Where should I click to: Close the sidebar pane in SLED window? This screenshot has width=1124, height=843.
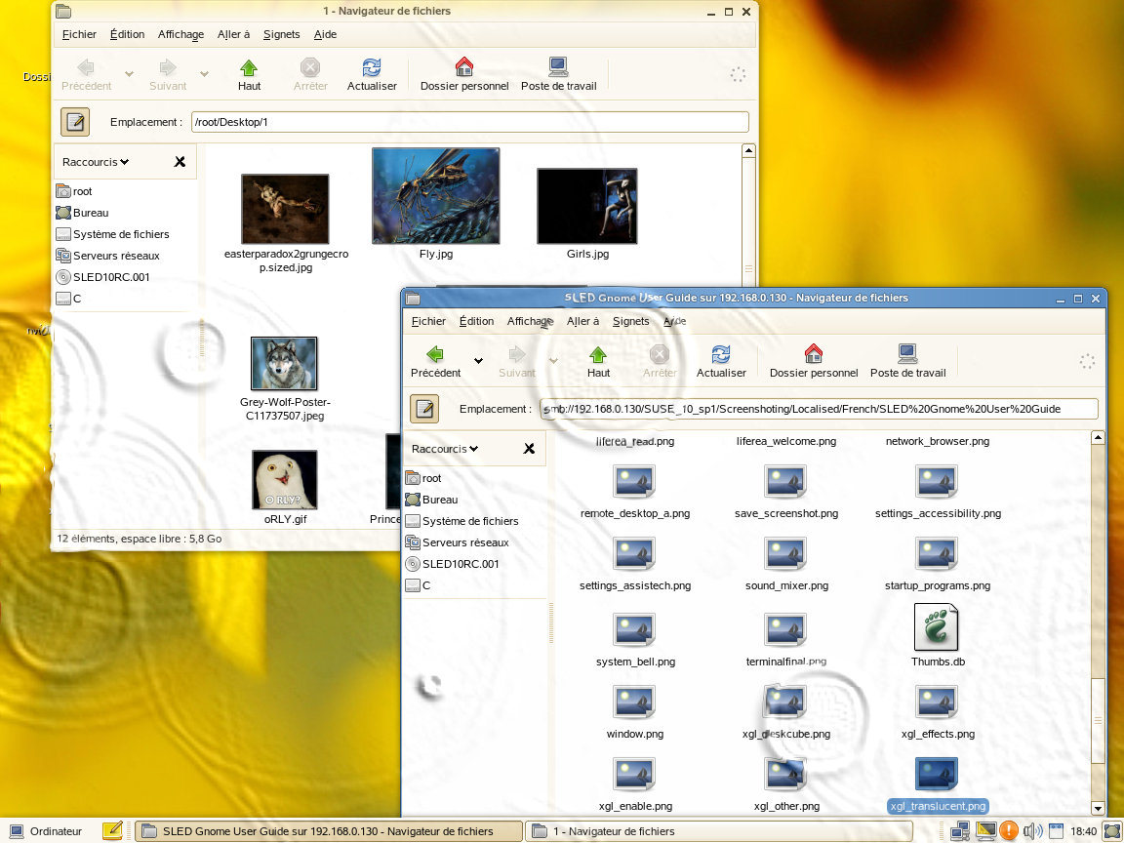point(529,449)
